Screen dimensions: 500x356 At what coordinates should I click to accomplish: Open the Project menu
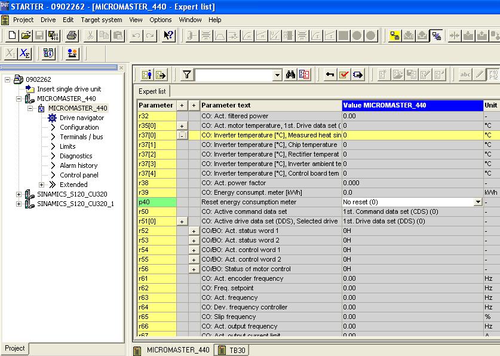point(23,20)
